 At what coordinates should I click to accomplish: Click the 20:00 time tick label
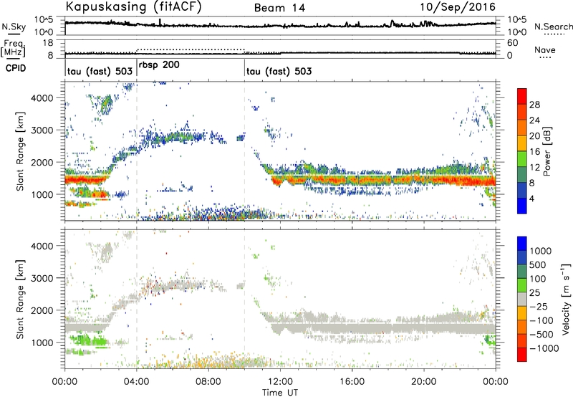(x=423, y=382)
